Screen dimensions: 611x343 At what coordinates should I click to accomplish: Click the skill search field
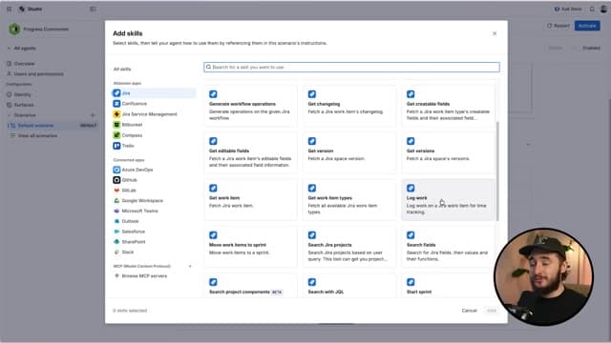(351, 68)
